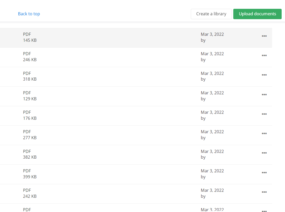Open the more options menu for the 145 KB PDF

pos(264,36)
